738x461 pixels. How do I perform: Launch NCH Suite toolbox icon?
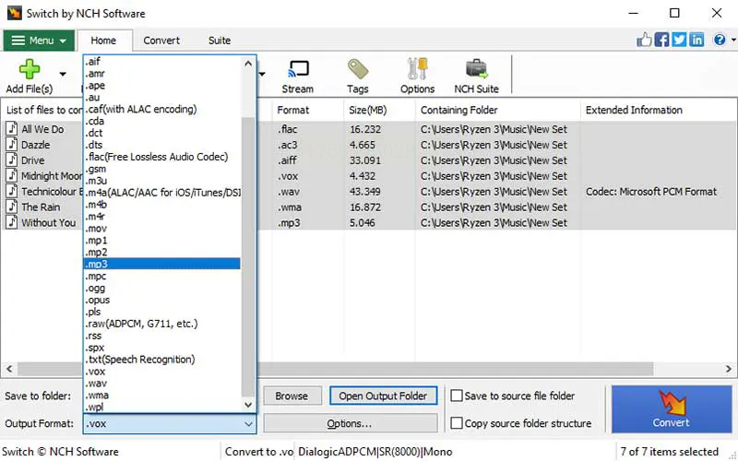pyautogui.click(x=476, y=70)
